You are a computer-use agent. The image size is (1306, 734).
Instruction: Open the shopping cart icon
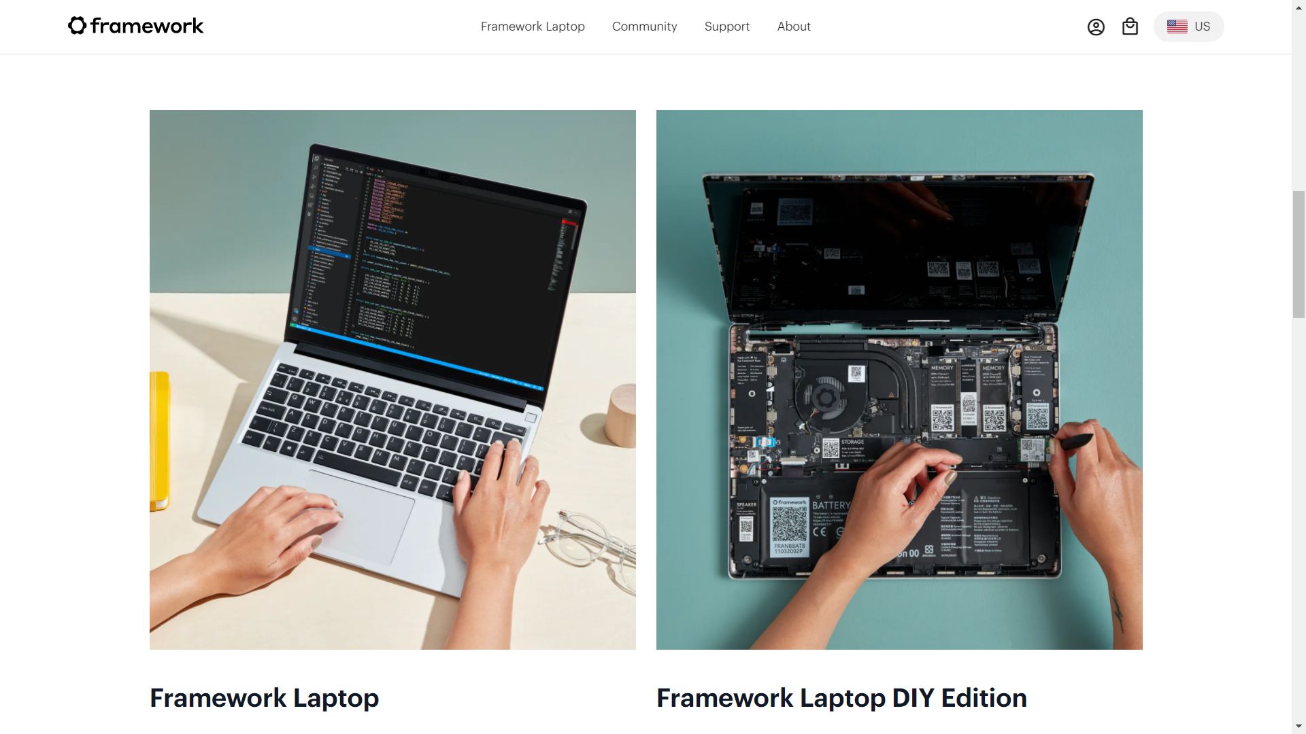point(1129,26)
